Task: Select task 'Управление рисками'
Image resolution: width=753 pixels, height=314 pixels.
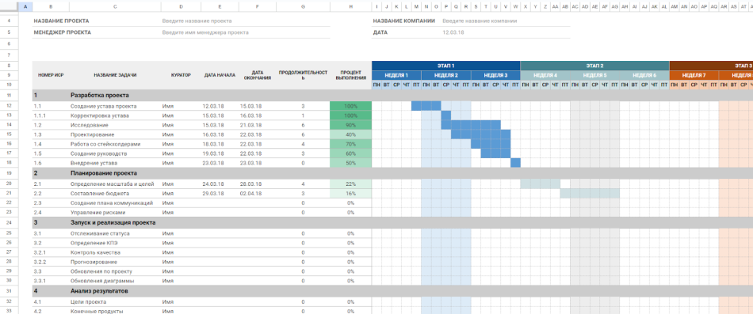Action: coord(98,213)
